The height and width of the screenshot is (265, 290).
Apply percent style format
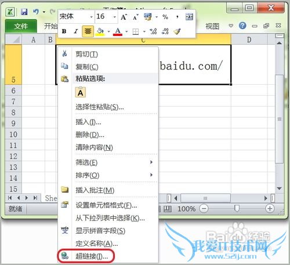(x=165, y=17)
